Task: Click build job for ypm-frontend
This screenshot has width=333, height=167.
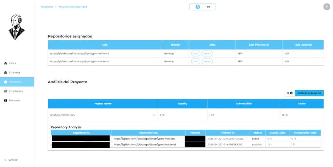Action: point(195,53)
